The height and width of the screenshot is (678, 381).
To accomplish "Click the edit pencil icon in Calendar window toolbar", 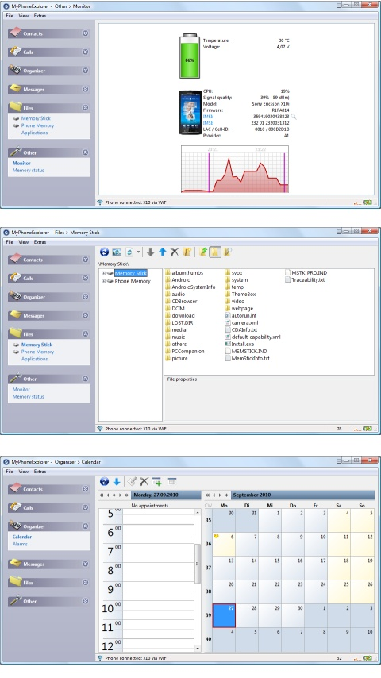I will 133,481.
